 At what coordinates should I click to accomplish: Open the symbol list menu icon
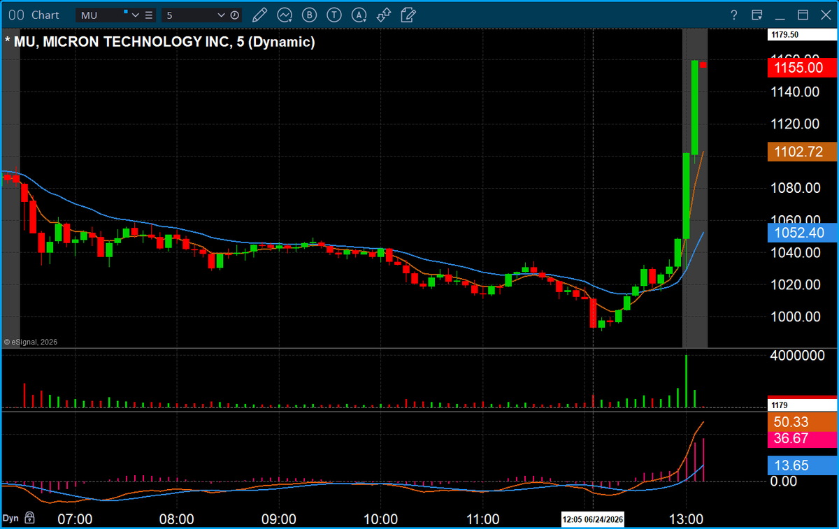(150, 15)
